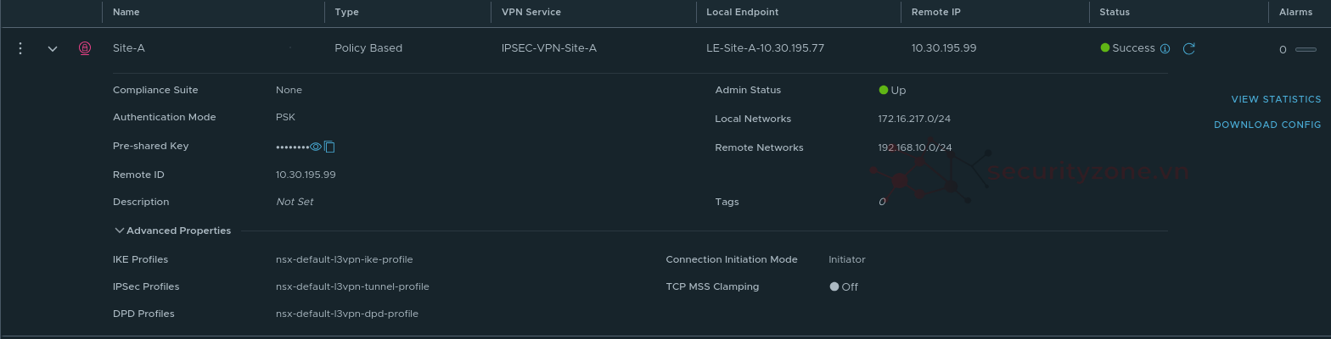Click the green Success status dot
The height and width of the screenshot is (339, 1331).
[1104, 47]
